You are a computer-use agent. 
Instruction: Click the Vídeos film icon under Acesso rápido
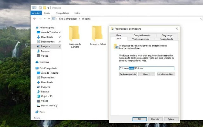coord(38,56)
